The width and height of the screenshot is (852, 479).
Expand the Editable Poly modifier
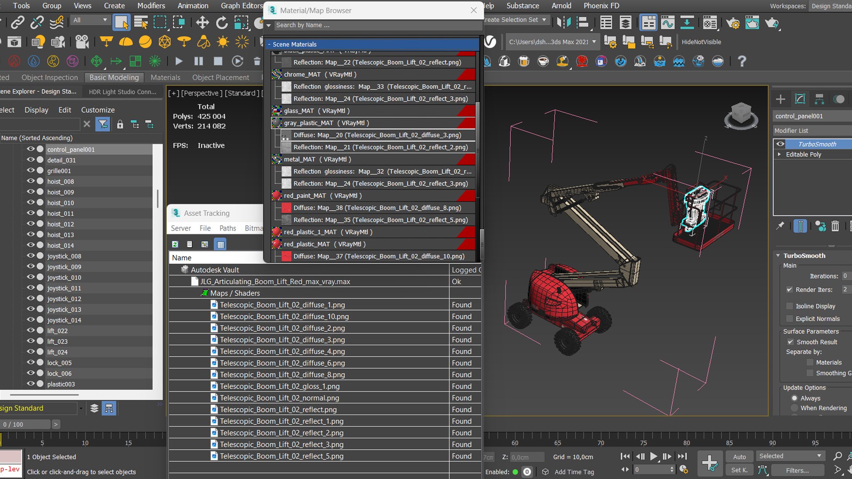[x=779, y=154]
